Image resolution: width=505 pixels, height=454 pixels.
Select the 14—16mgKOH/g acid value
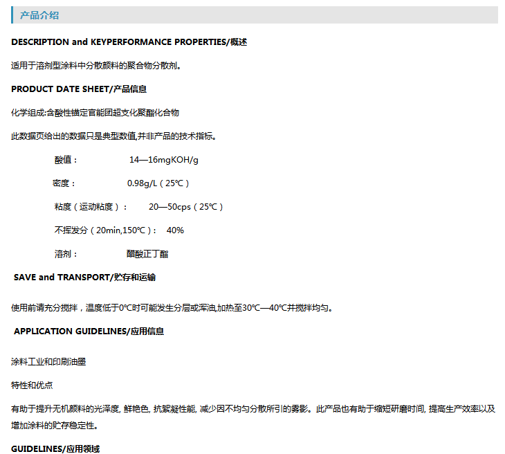point(164,160)
